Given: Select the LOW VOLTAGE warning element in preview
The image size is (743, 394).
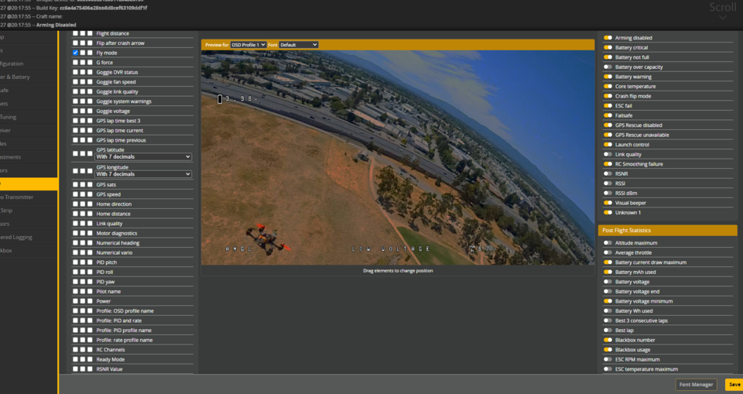Looking at the screenshot, I should pos(391,248).
